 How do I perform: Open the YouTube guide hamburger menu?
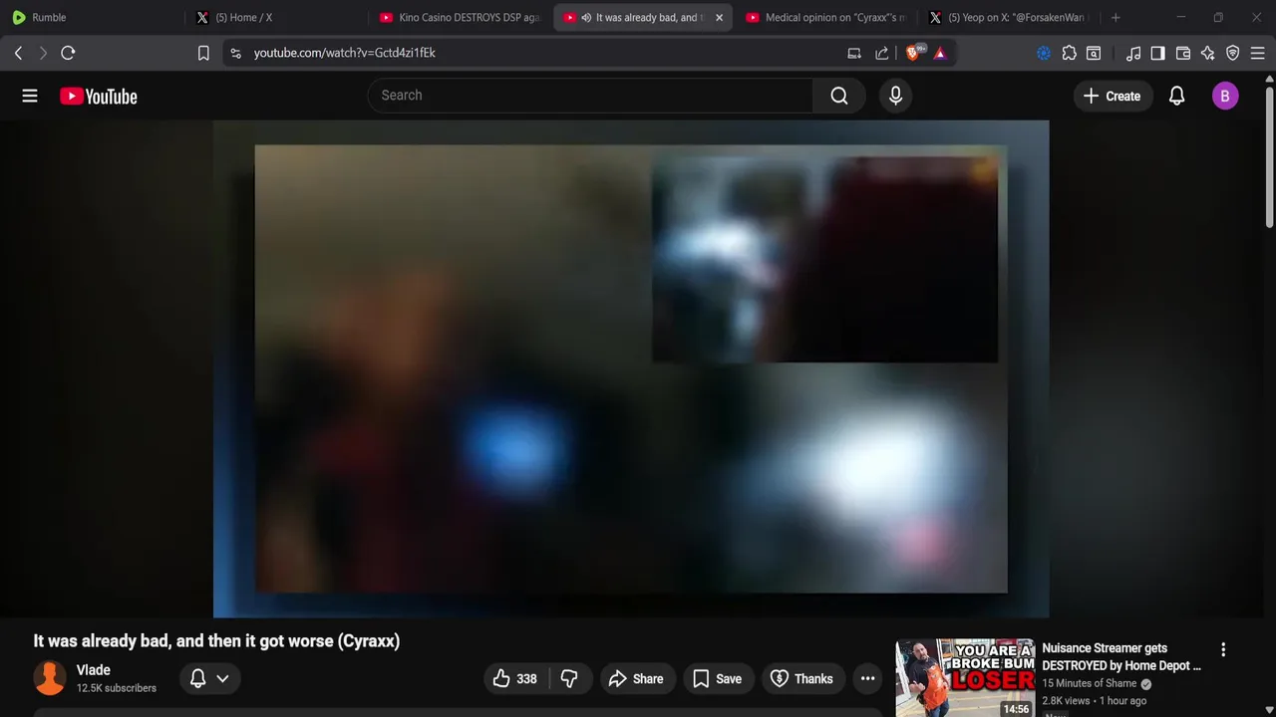click(30, 96)
